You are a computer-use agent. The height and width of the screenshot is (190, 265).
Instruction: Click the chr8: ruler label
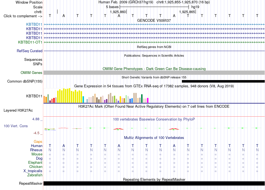pos(38,12)
